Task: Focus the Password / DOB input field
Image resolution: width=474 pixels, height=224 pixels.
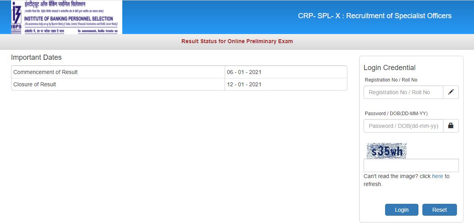Action: point(403,126)
